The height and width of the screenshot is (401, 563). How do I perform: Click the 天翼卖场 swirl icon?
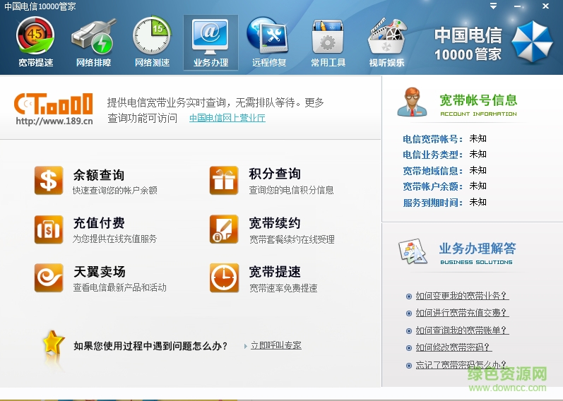[49, 278]
